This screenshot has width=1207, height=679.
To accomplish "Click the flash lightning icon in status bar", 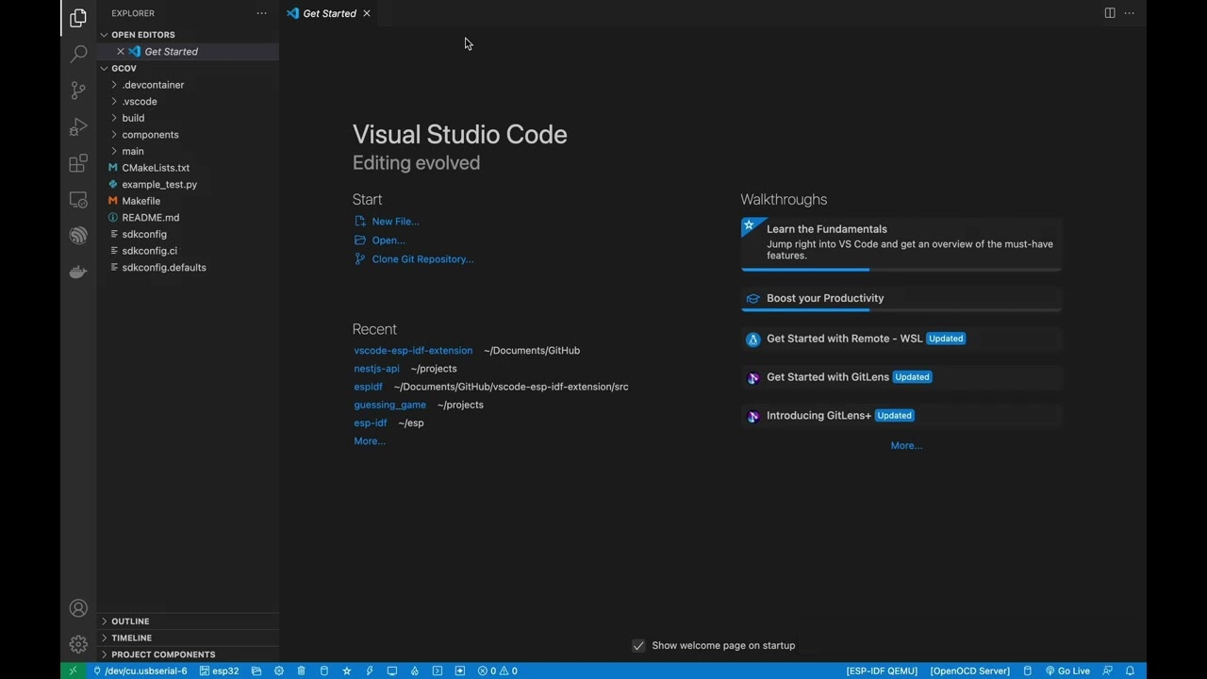I will tap(369, 671).
